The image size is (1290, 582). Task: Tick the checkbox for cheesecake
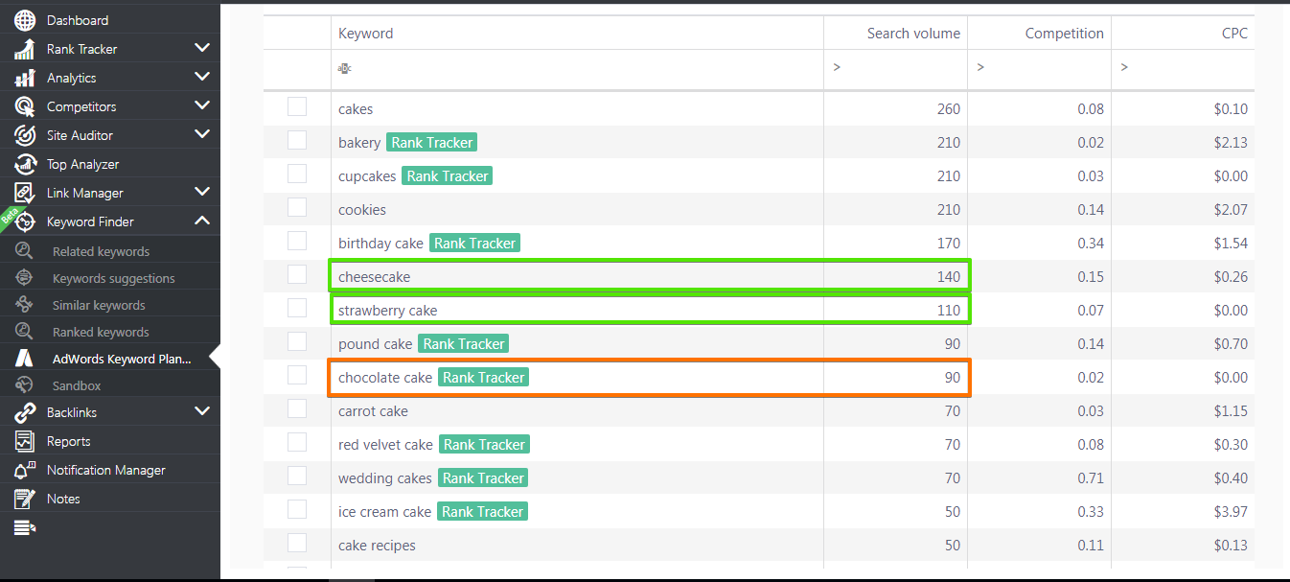pos(297,275)
